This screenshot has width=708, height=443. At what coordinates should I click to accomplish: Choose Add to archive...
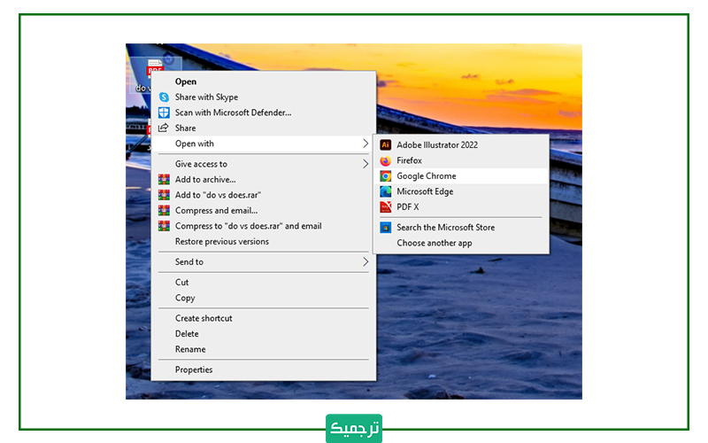coord(264,180)
